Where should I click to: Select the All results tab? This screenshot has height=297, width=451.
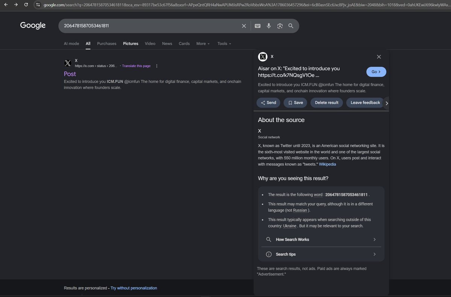88,44
